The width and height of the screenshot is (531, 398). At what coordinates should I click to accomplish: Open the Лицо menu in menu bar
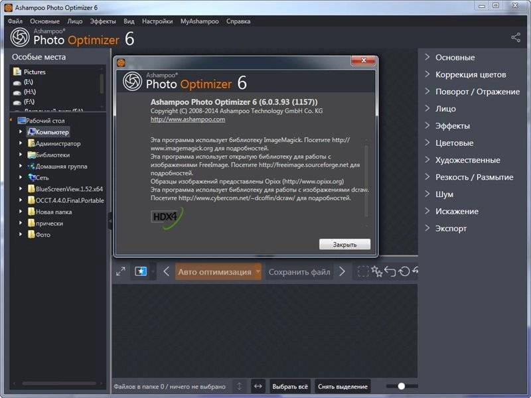[75, 21]
